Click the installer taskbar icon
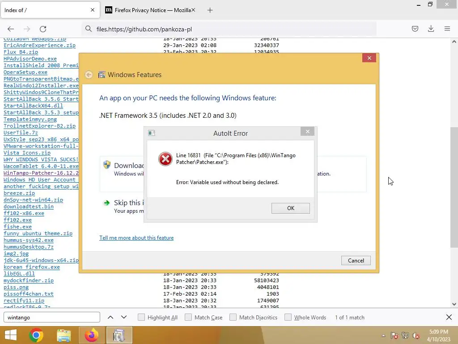 click(119, 335)
